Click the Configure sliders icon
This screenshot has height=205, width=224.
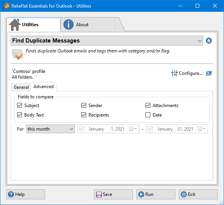click(174, 73)
